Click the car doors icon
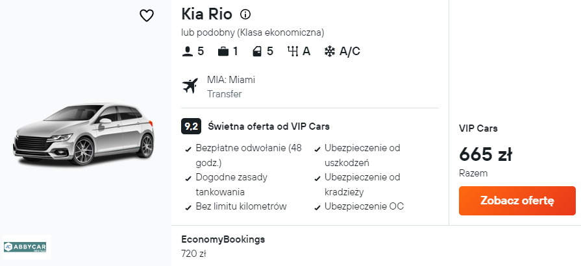Screen dimensions: 581x266 coord(258,51)
